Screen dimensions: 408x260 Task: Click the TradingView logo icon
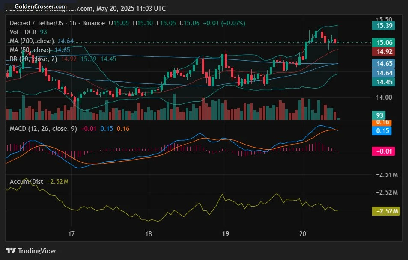[x=10, y=251]
